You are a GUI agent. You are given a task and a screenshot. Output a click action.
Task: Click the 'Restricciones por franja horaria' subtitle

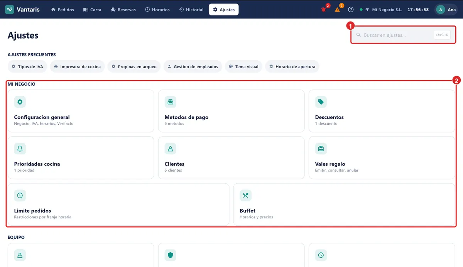[x=43, y=217]
